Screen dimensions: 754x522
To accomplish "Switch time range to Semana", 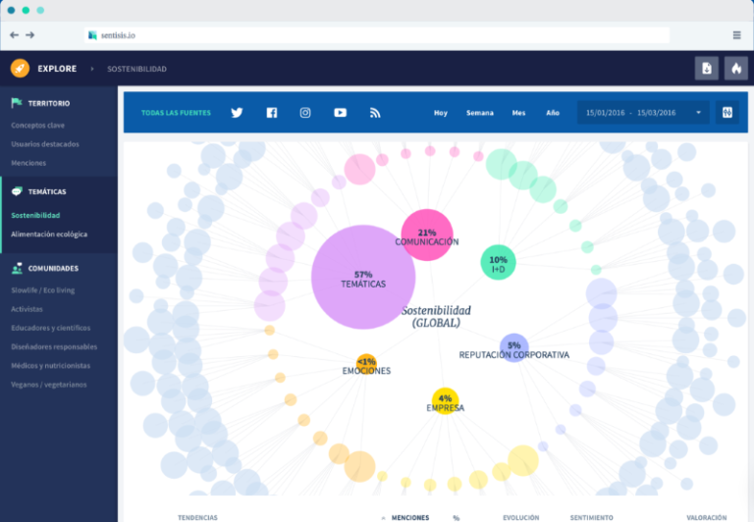I will [480, 113].
